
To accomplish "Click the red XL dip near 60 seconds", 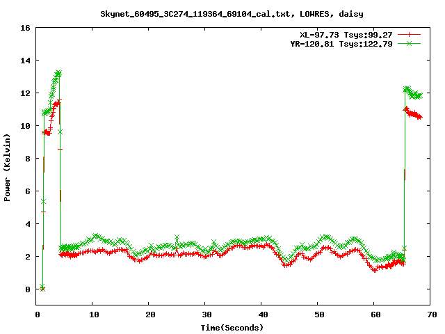I will 375,269.
